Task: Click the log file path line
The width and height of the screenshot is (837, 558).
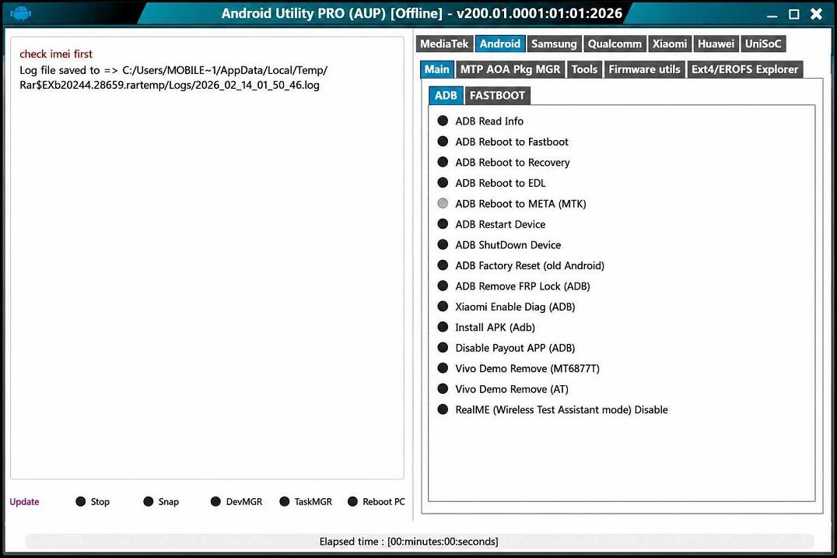Action: 173,78
